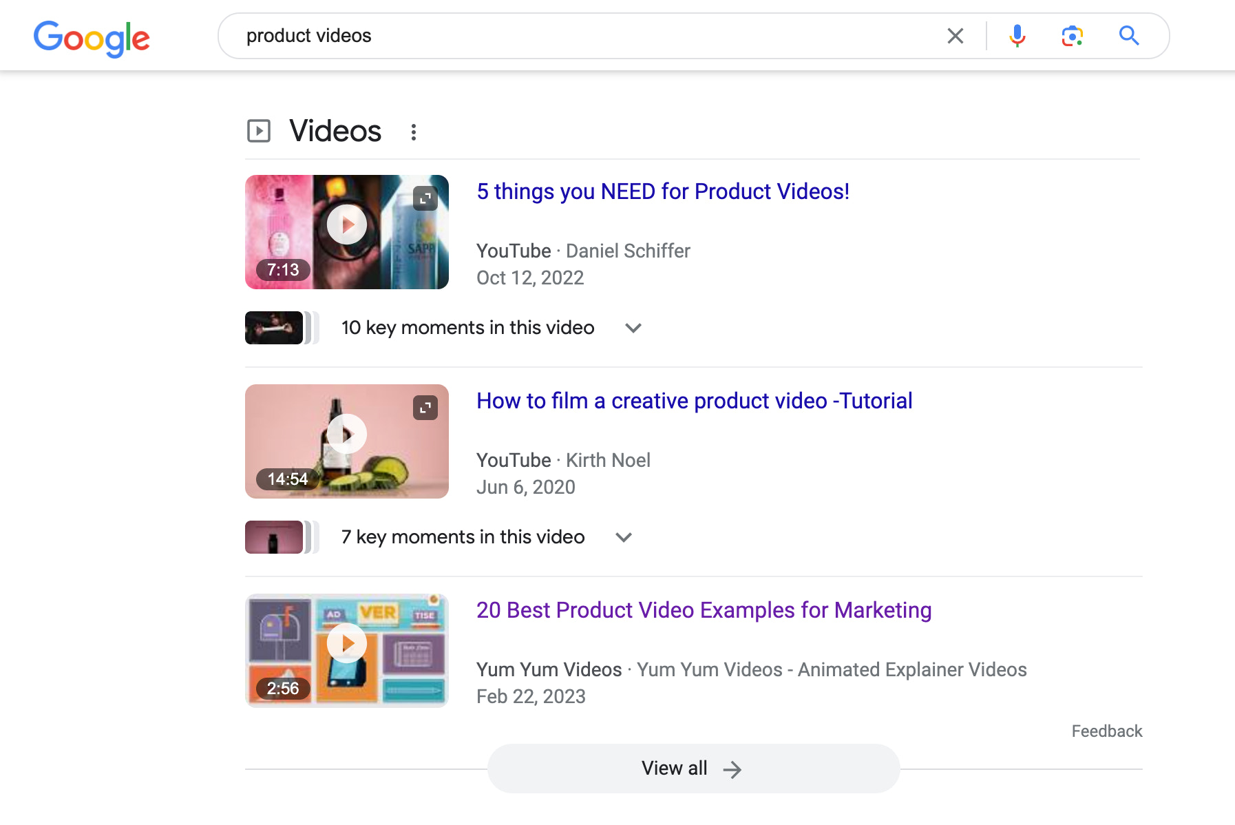Click 'YouTube · Daniel Schiffer' source text
The width and height of the screenshot is (1235, 825).
click(x=583, y=251)
